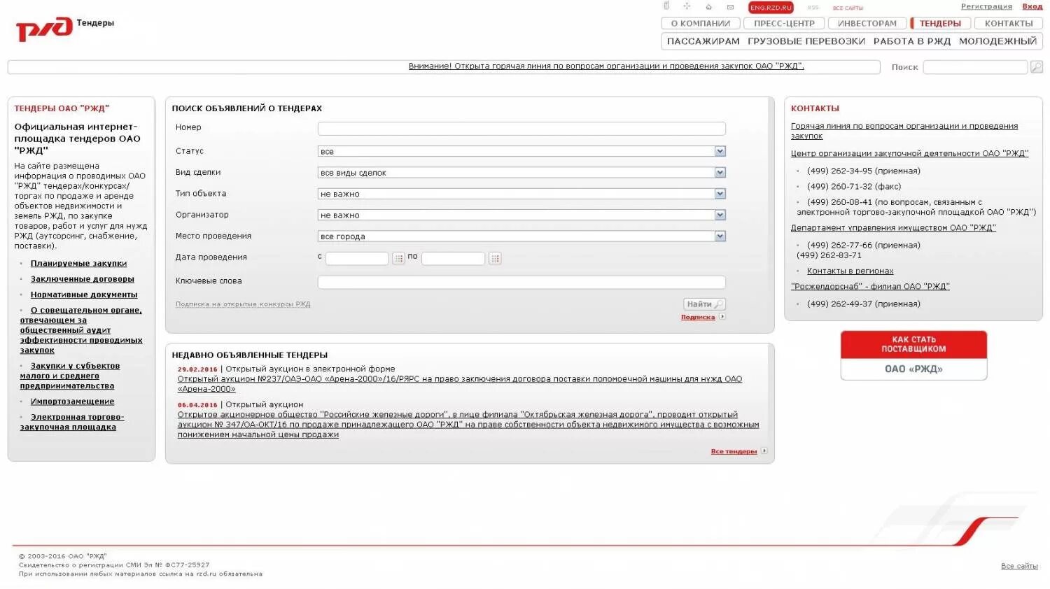Click date 06.04.2016 in tenders list
Screen dimensions: 1050x589
197,405
